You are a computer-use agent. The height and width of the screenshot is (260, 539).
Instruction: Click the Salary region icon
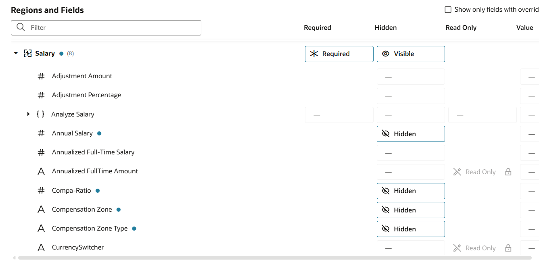pos(28,53)
